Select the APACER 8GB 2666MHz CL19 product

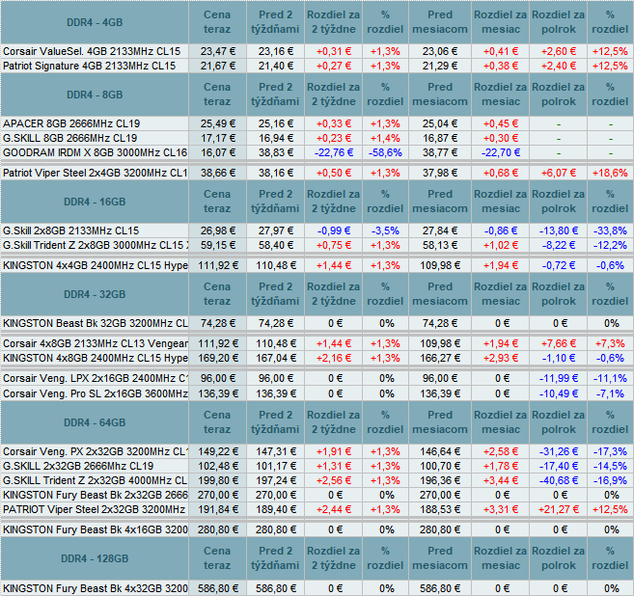[72, 123]
